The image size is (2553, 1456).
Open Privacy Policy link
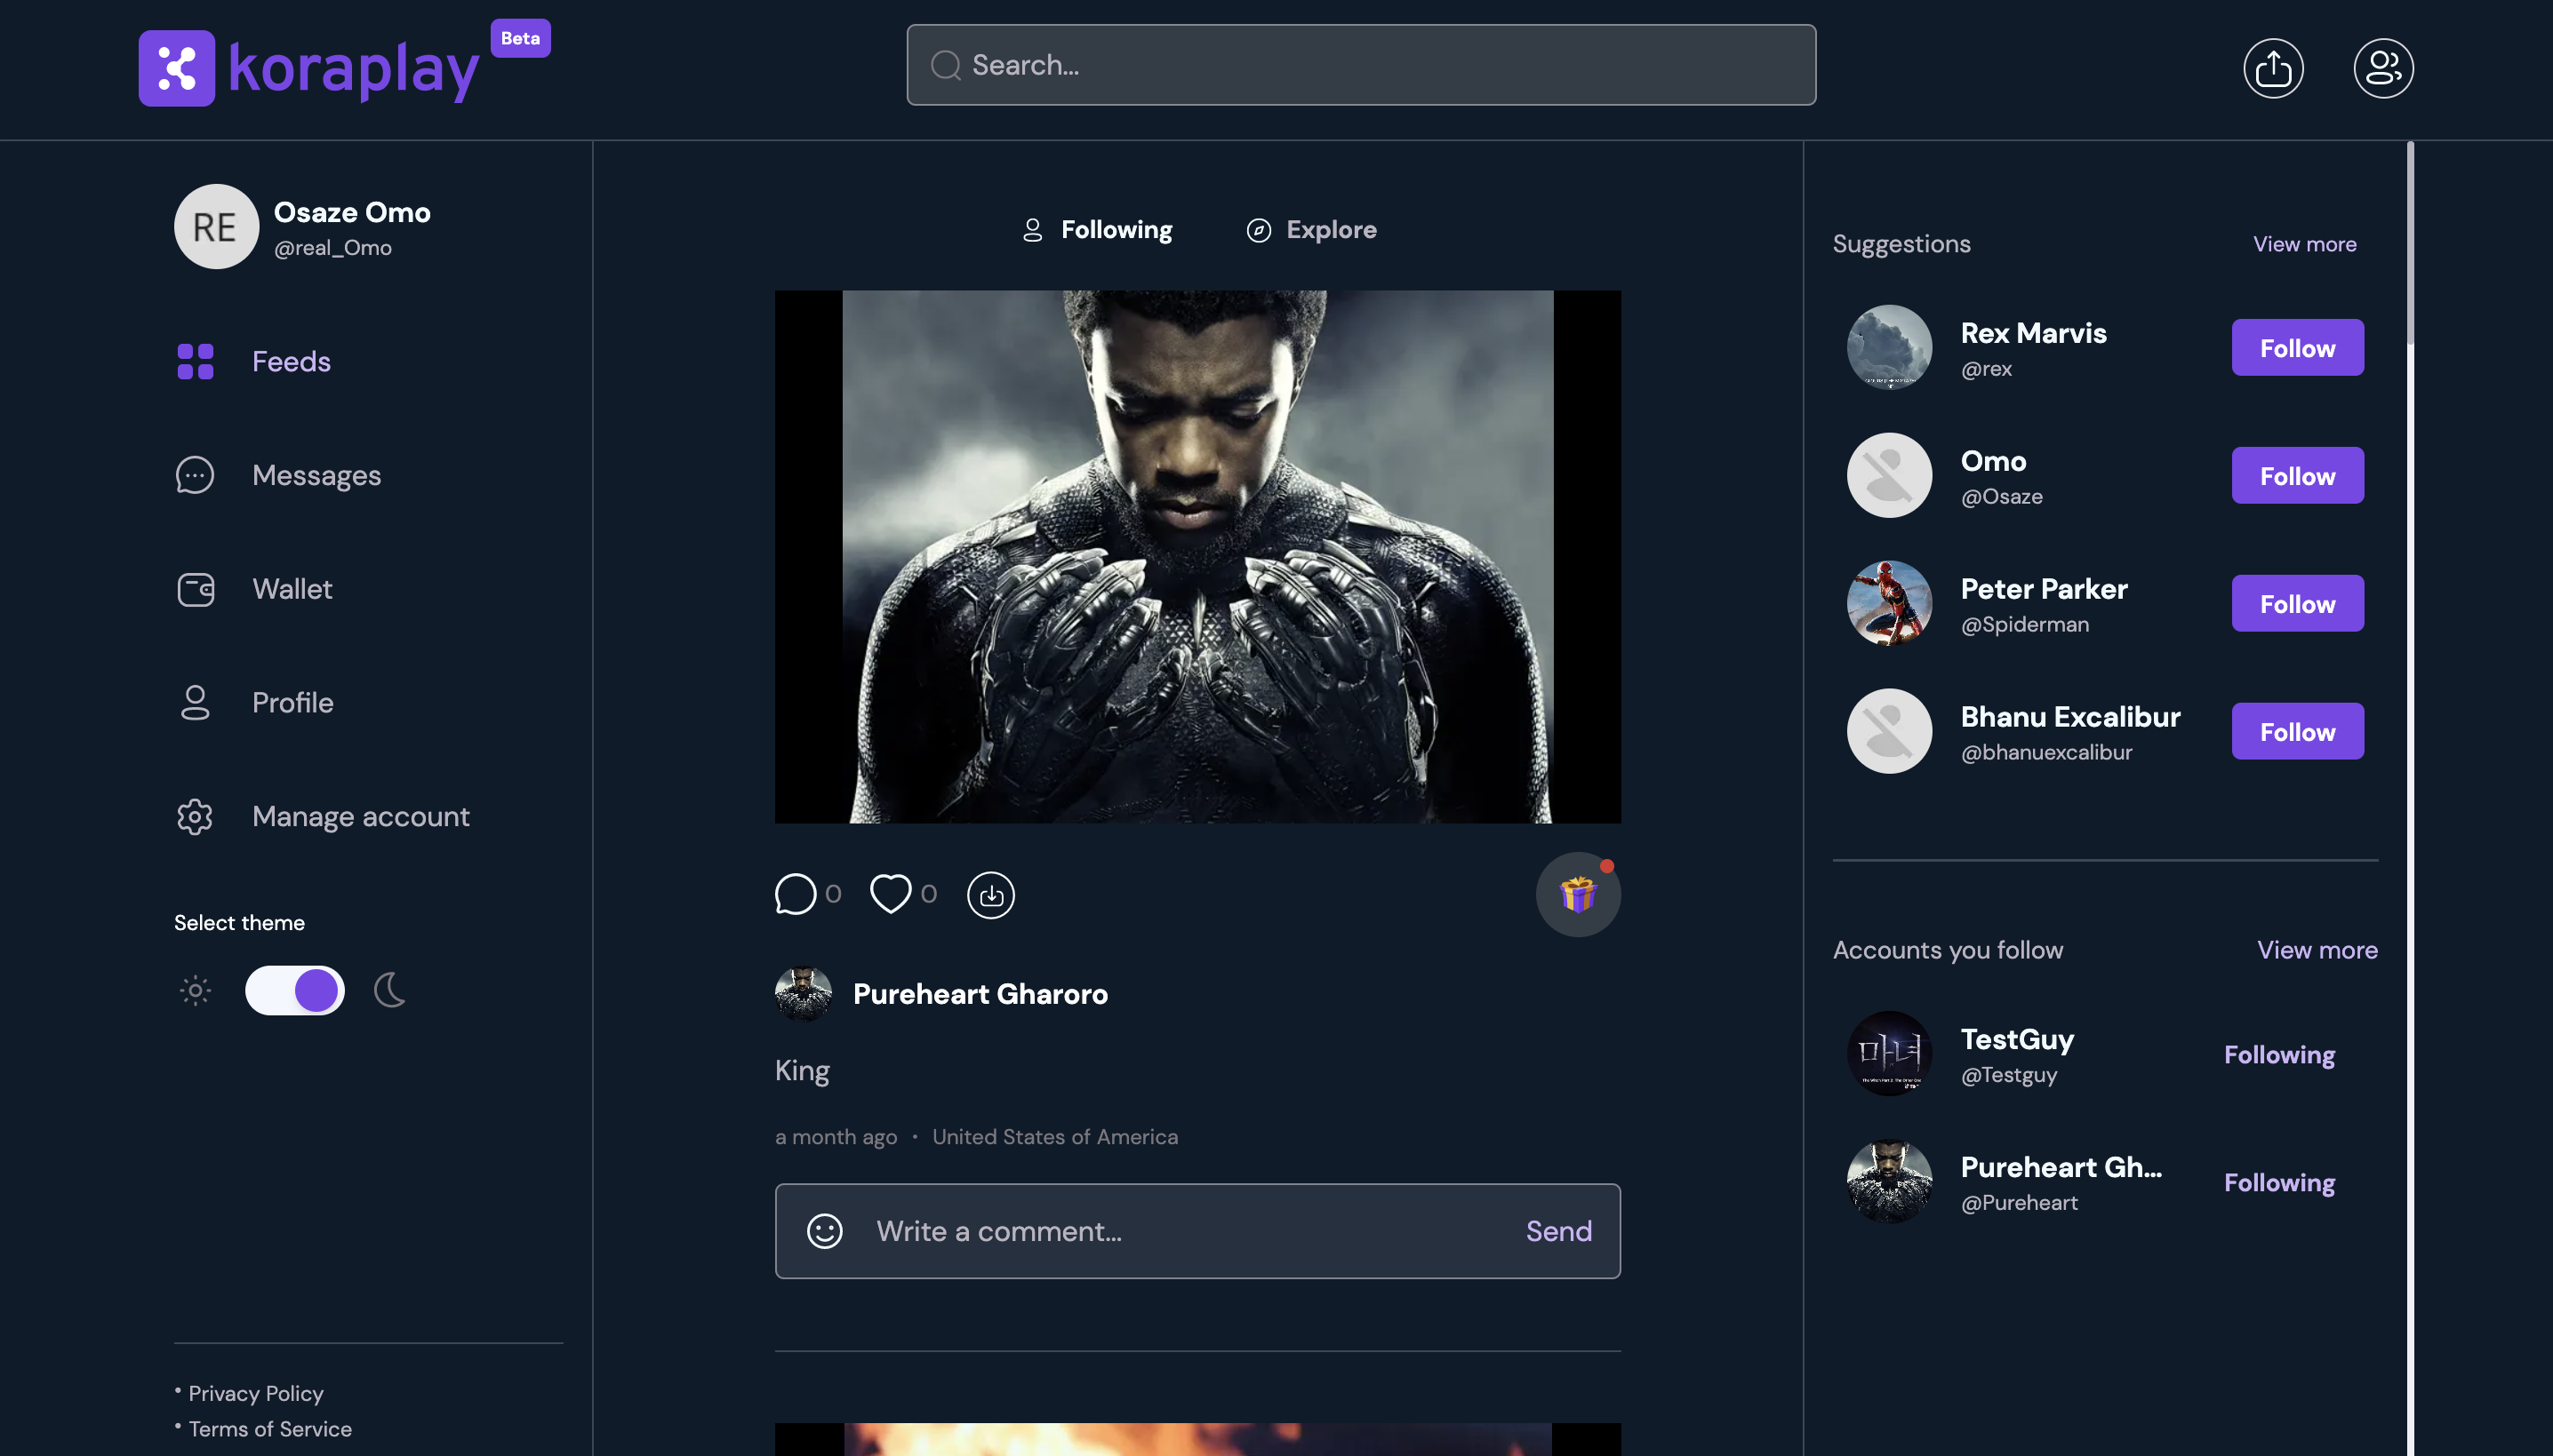coord(255,1393)
